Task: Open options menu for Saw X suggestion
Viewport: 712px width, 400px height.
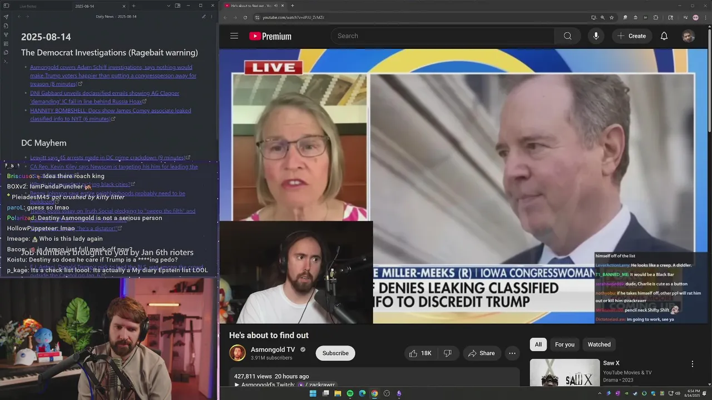Action: tap(693, 364)
